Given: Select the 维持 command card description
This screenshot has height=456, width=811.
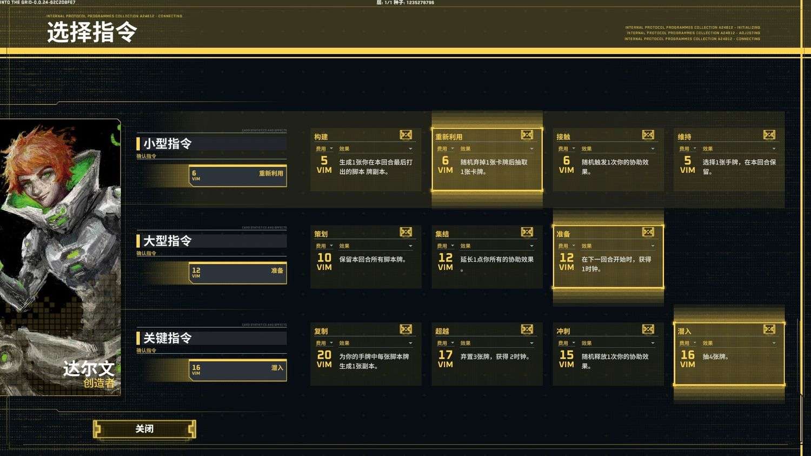Looking at the screenshot, I should (x=739, y=167).
